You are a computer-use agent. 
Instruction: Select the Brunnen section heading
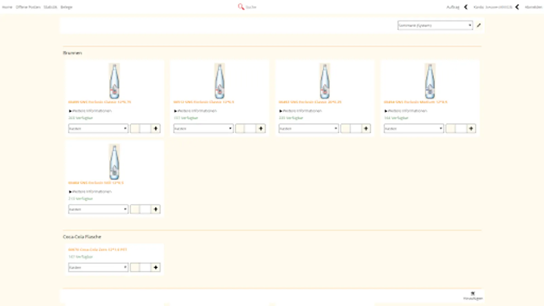(72, 53)
